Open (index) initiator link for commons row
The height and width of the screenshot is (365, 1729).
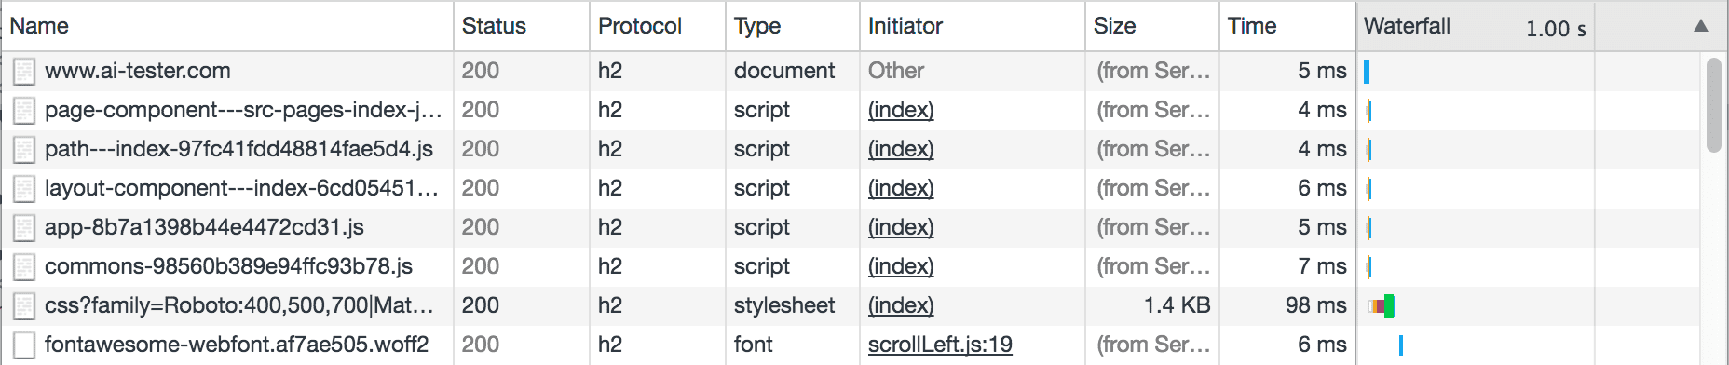click(901, 266)
